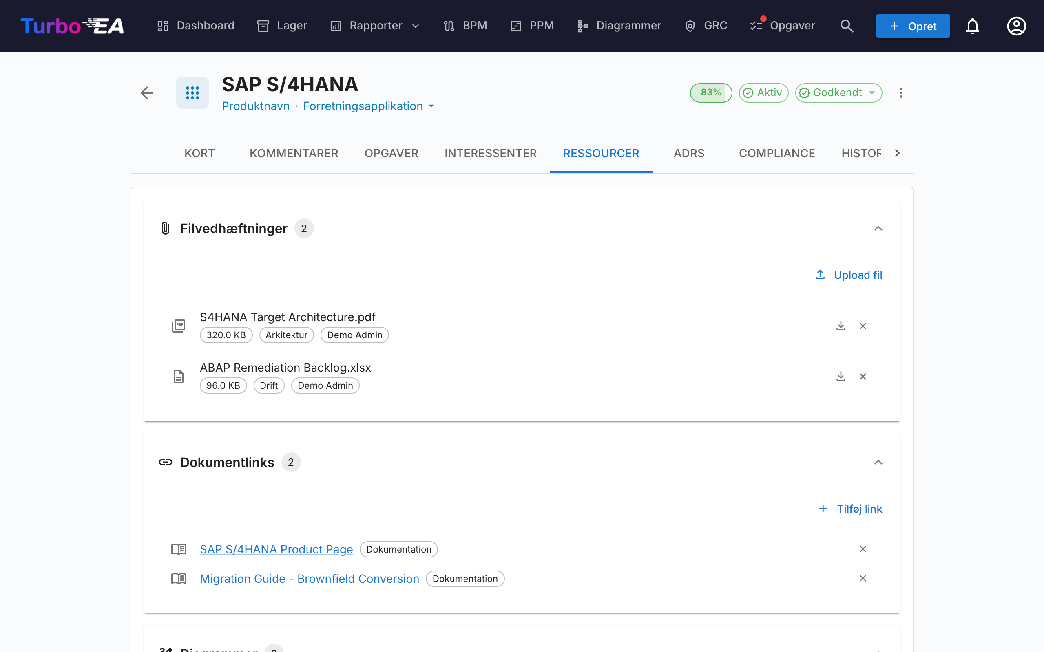Remove S4HANA Target Architecture.pdf attachment

pyautogui.click(x=863, y=326)
